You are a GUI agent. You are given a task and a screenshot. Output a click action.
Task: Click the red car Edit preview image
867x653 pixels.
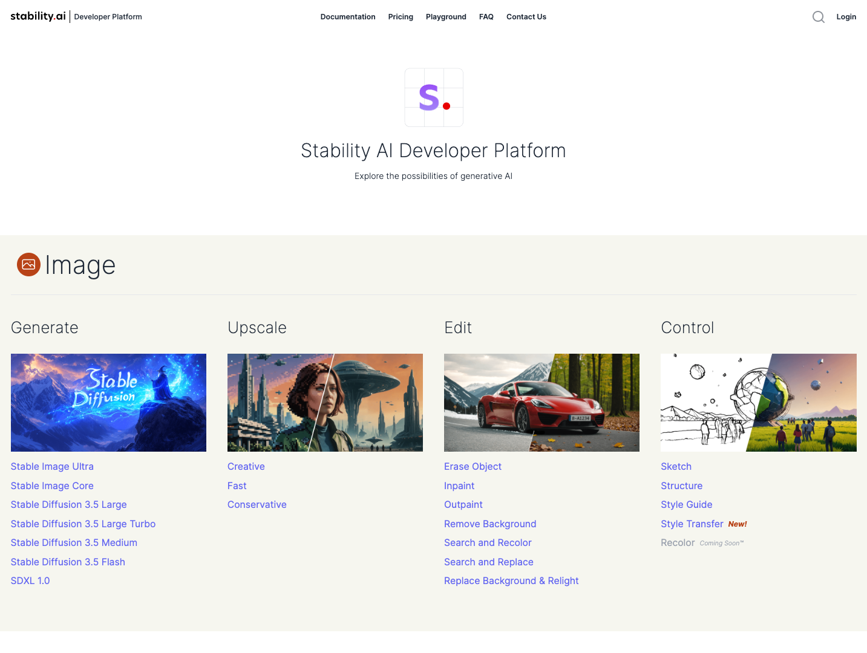pyautogui.click(x=541, y=402)
